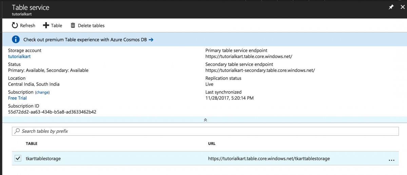
Task: Click the TABLE column header
Action: pyautogui.click(x=32, y=144)
